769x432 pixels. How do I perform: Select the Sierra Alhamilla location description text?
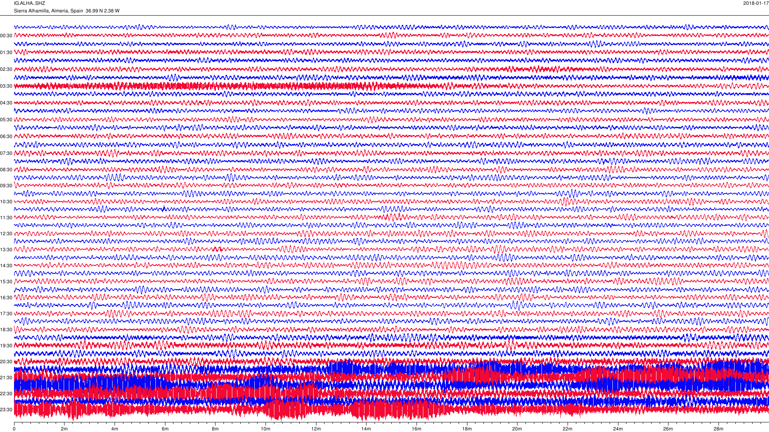click(66, 11)
